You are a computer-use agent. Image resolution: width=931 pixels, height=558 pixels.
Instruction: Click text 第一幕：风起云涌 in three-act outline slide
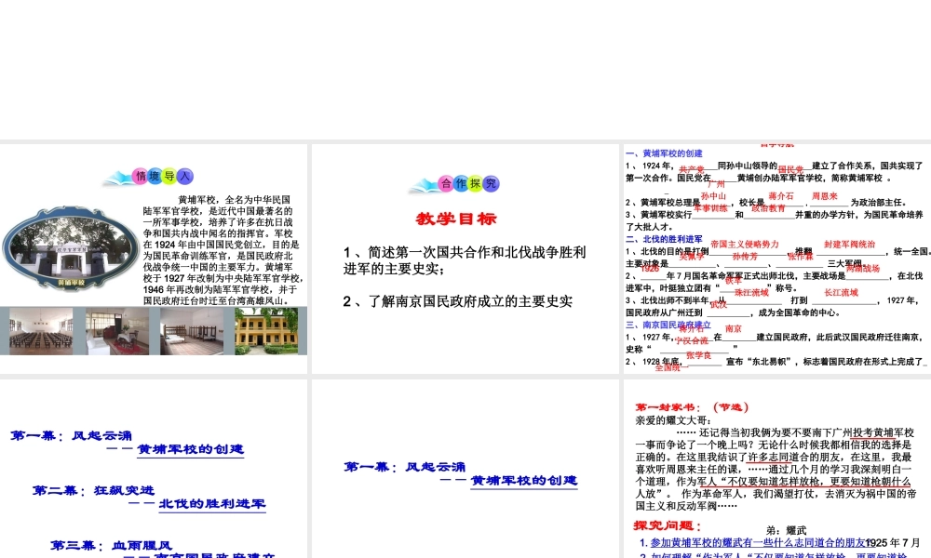coord(72,436)
